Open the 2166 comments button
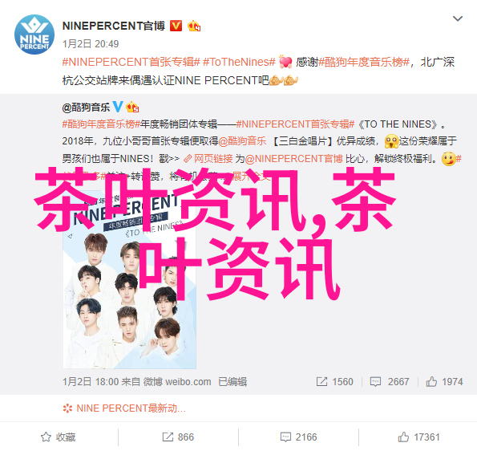The height and width of the screenshot is (451, 477). click(299, 437)
